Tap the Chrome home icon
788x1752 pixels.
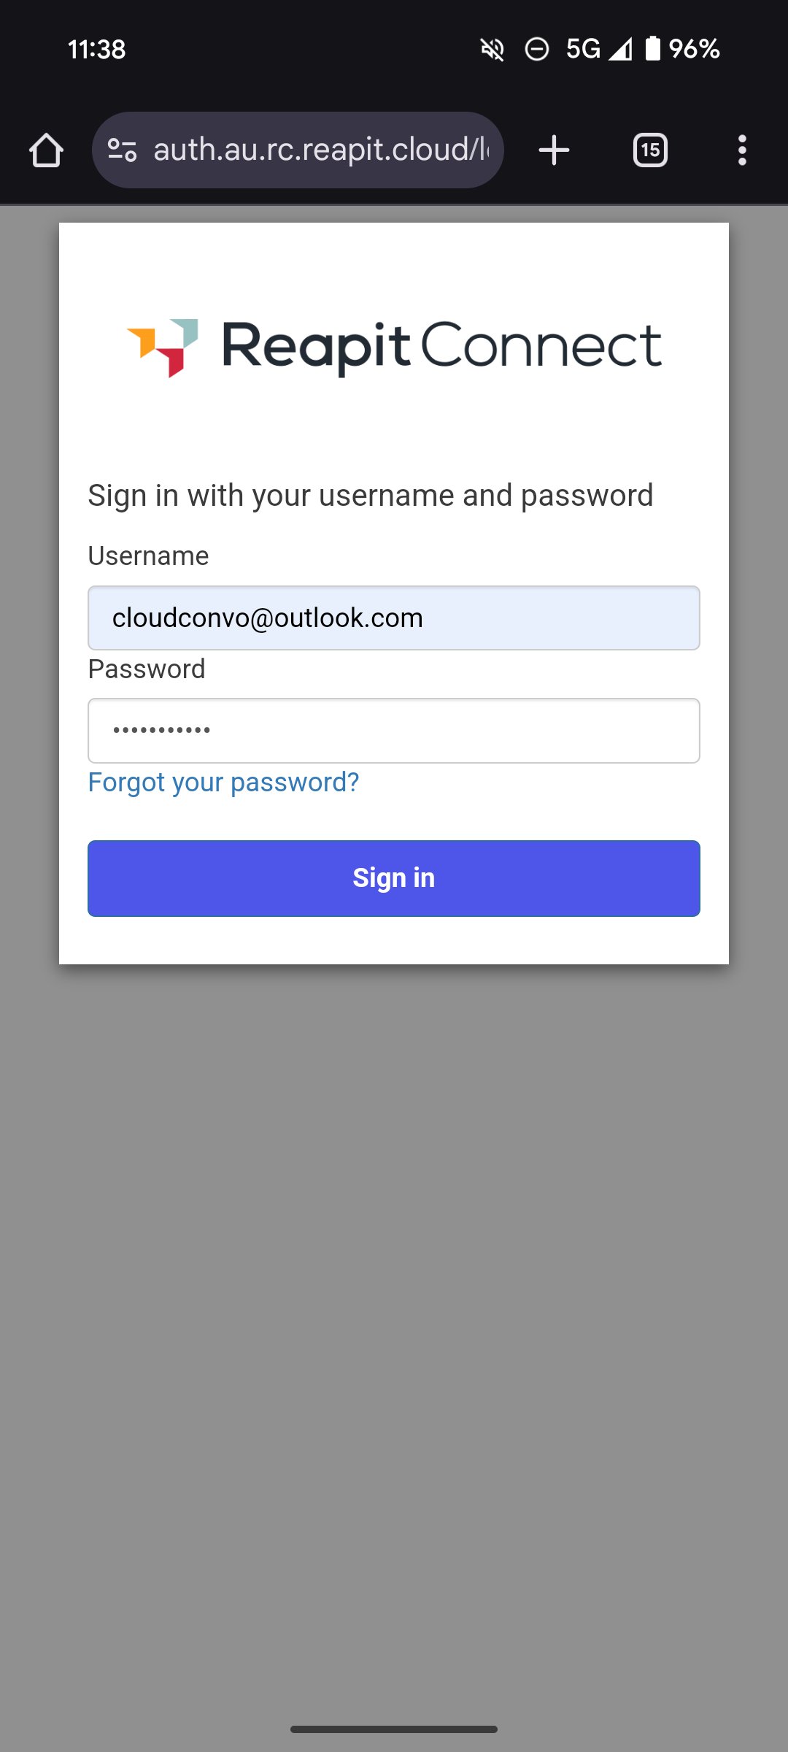pyautogui.click(x=46, y=150)
